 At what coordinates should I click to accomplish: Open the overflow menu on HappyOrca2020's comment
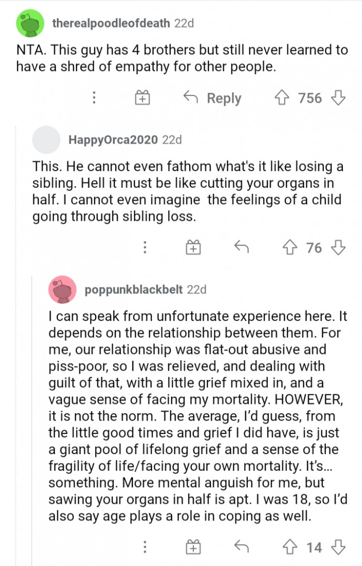coord(145,248)
